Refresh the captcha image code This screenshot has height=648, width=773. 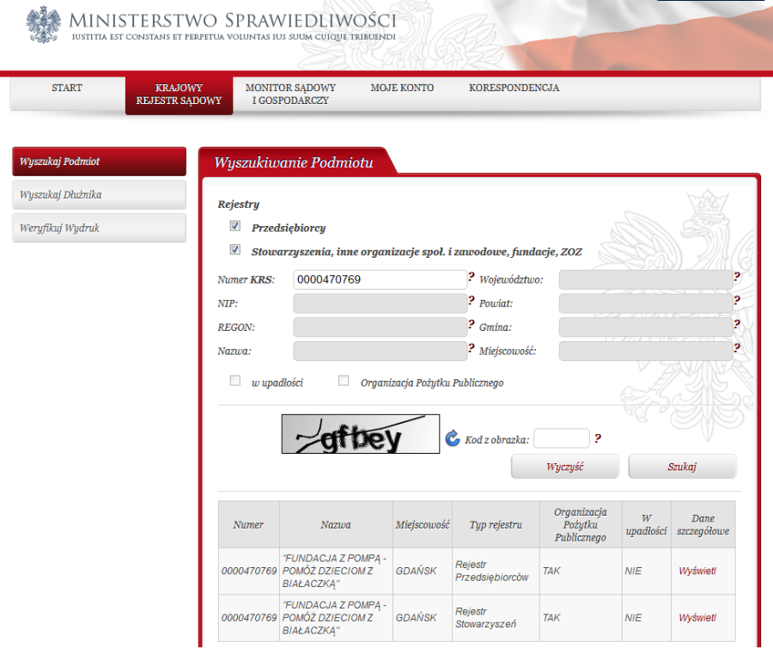(452, 438)
